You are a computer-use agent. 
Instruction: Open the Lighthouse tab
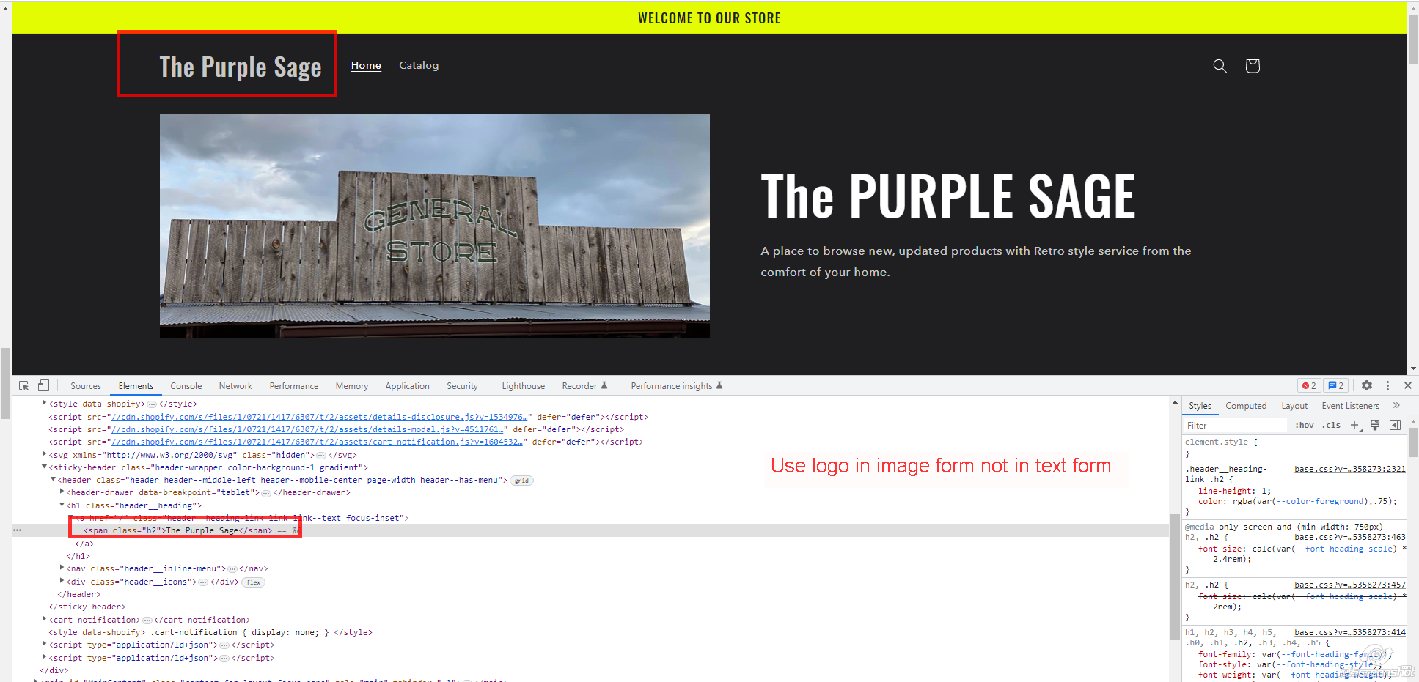(524, 386)
